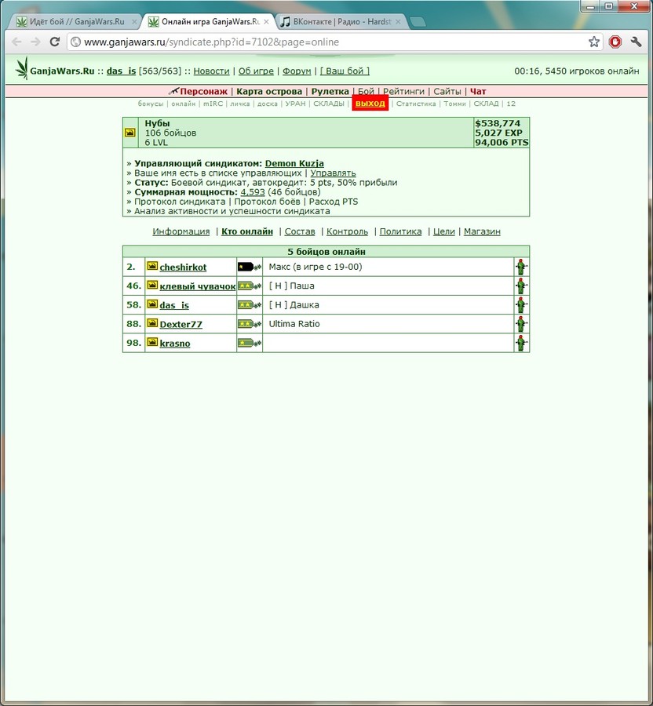This screenshot has height=706, width=653.
Task: Switch to Магазин syndicate tab
Action: (483, 231)
